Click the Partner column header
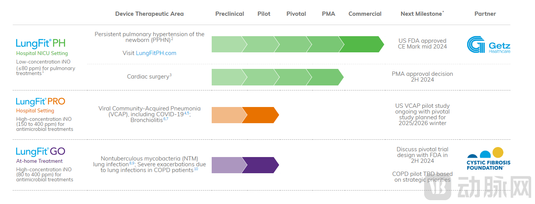This screenshot has width=535, height=204. [485, 14]
